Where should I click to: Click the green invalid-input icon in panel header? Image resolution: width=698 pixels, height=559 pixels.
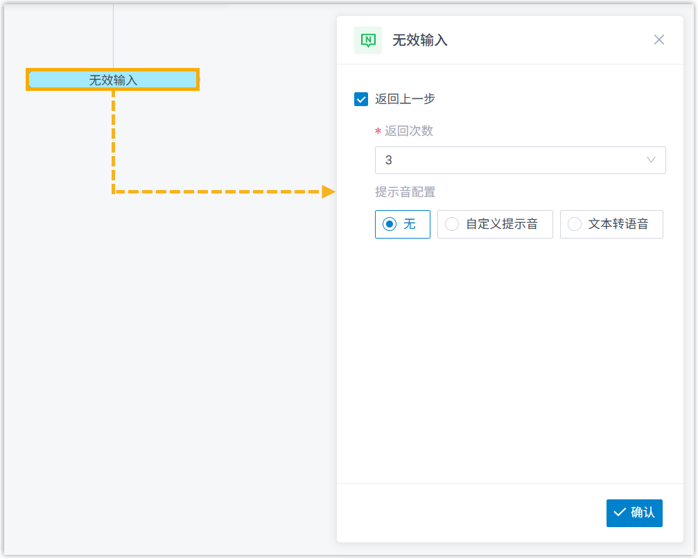pyautogui.click(x=367, y=40)
